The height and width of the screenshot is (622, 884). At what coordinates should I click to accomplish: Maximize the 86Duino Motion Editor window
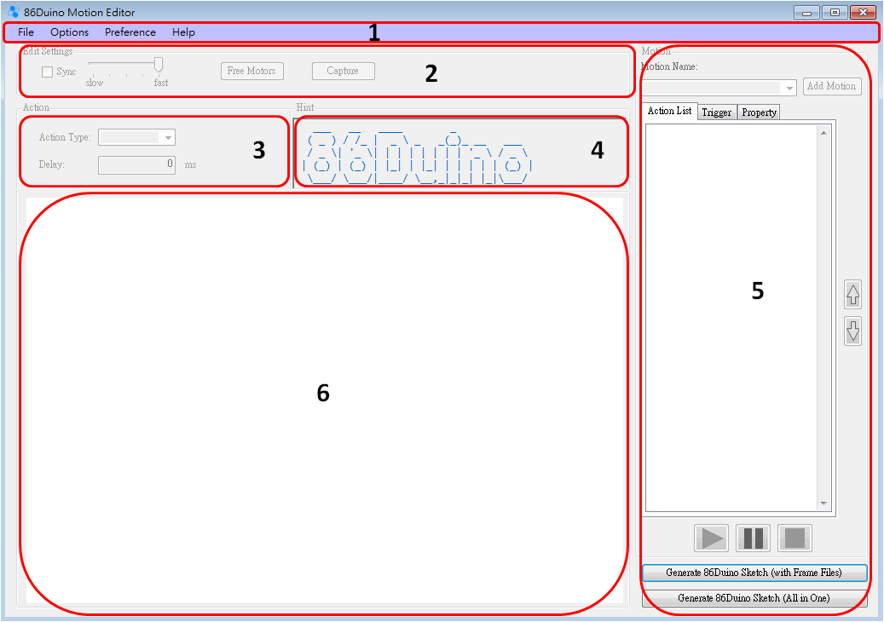coord(835,13)
